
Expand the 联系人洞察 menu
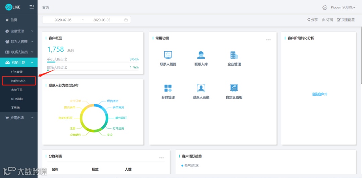click(x=19, y=52)
